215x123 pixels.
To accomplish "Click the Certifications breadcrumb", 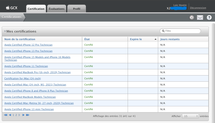I will tap(11, 17).
